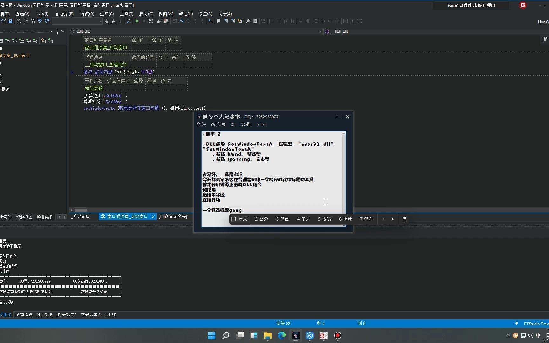The image size is (549, 343).
Task: Click the bookmark flag icon
Action: coord(219,21)
